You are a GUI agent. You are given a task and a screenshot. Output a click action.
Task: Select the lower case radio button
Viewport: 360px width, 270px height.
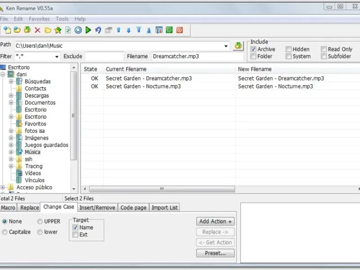(40, 232)
